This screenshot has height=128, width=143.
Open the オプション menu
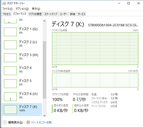(x=22, y=9)
